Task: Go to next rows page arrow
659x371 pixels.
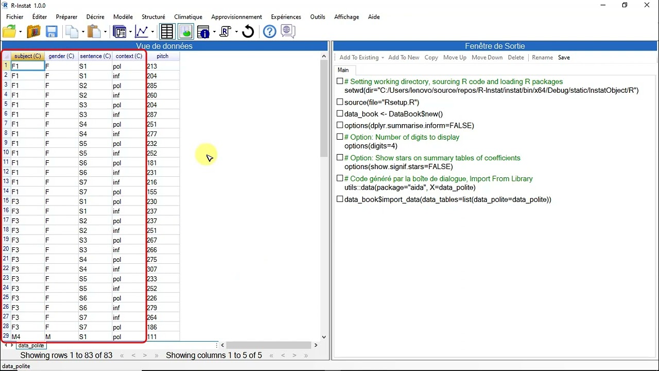Action: (145, 356)
